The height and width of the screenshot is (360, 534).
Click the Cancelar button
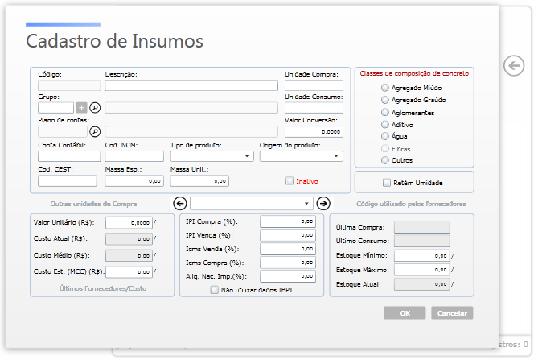point(452,313)
